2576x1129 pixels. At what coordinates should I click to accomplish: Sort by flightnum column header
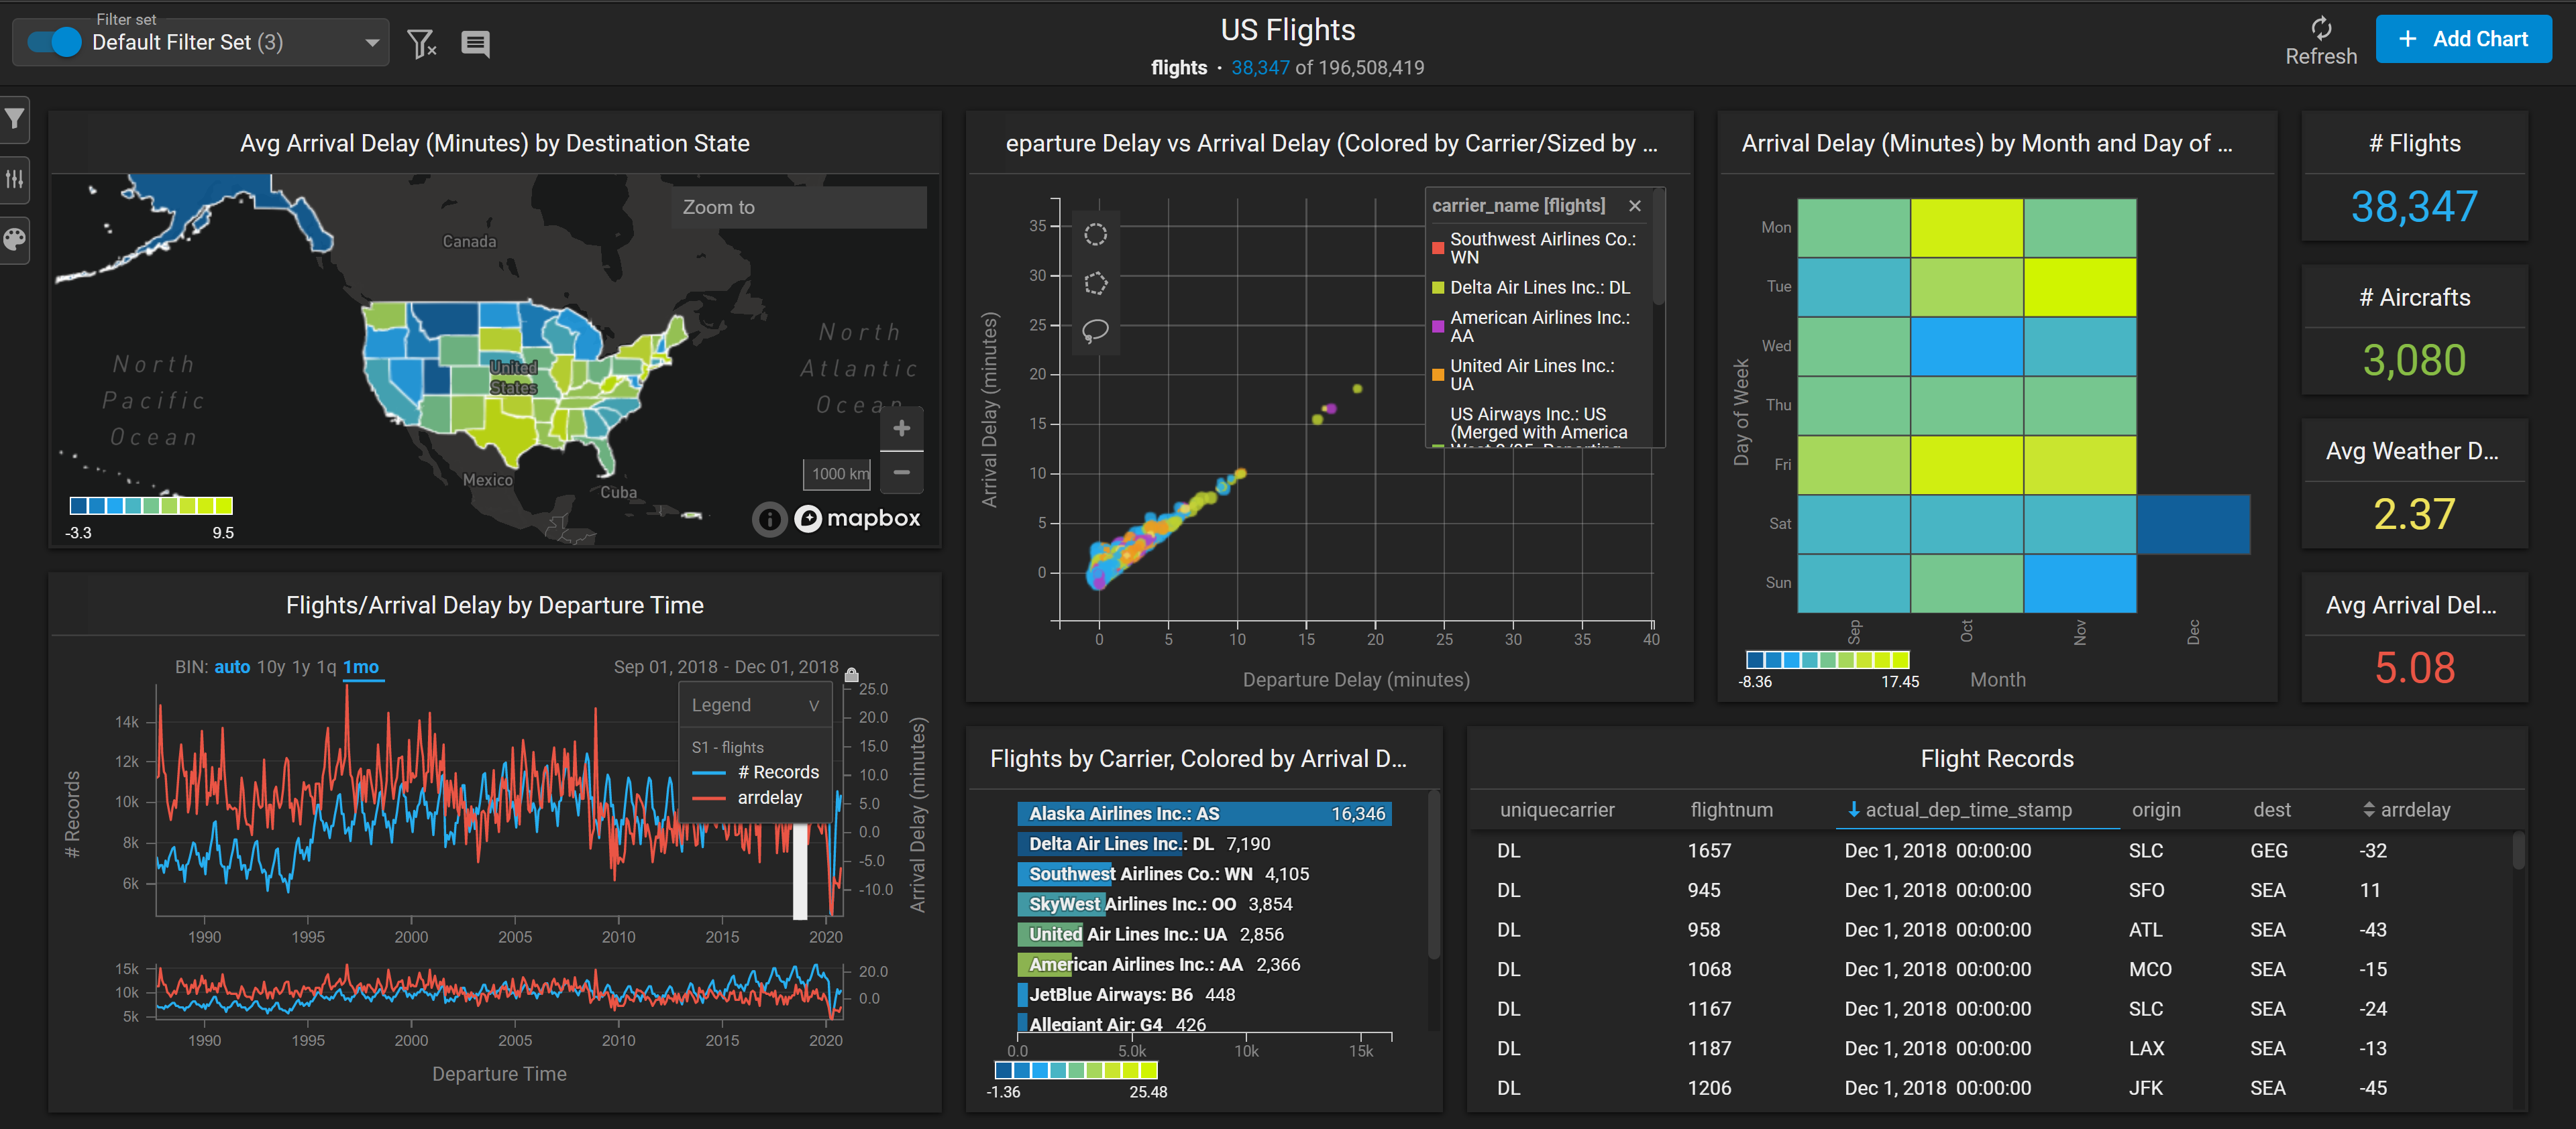point(1731,811)
